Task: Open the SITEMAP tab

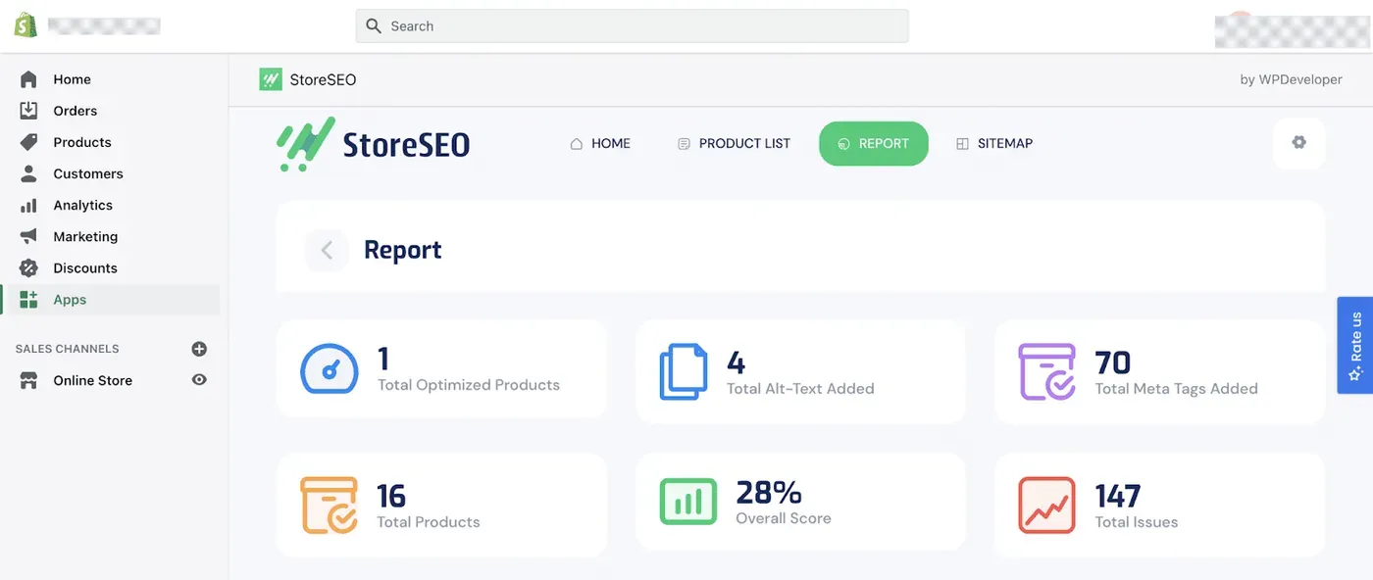Action: (x=994, y=143)
